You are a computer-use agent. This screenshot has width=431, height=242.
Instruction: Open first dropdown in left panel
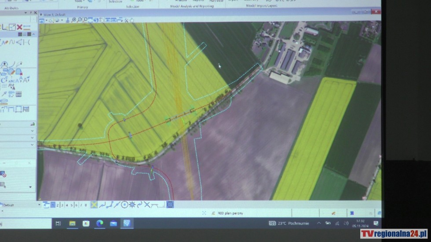tap(32, 131)
